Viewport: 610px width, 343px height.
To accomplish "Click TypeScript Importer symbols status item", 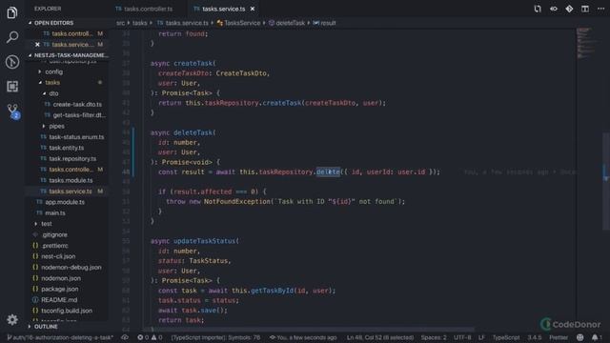I will (x=215, y=337).
